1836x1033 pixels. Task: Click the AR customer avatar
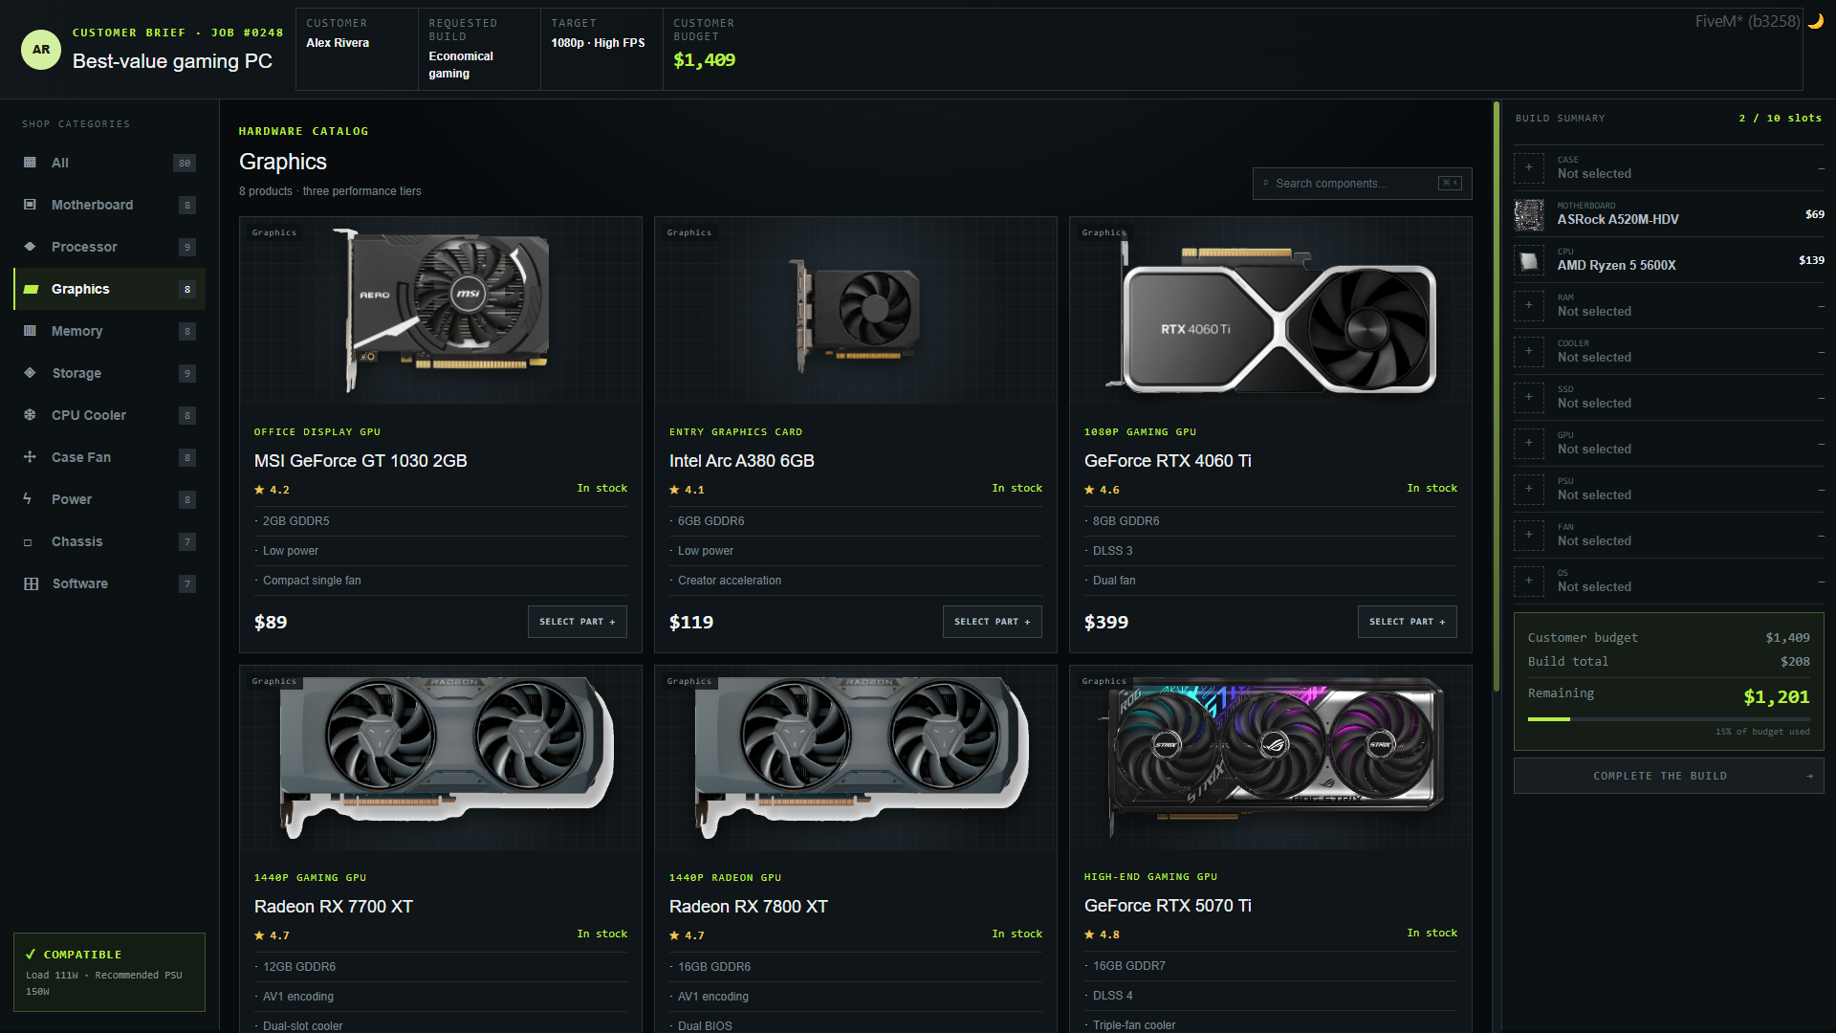point(41,50)
